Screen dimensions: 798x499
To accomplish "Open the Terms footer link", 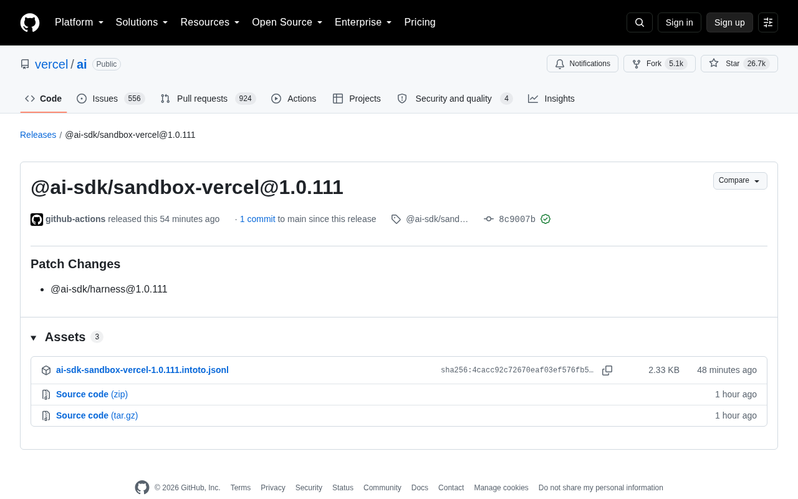I will tap(241, 488).
